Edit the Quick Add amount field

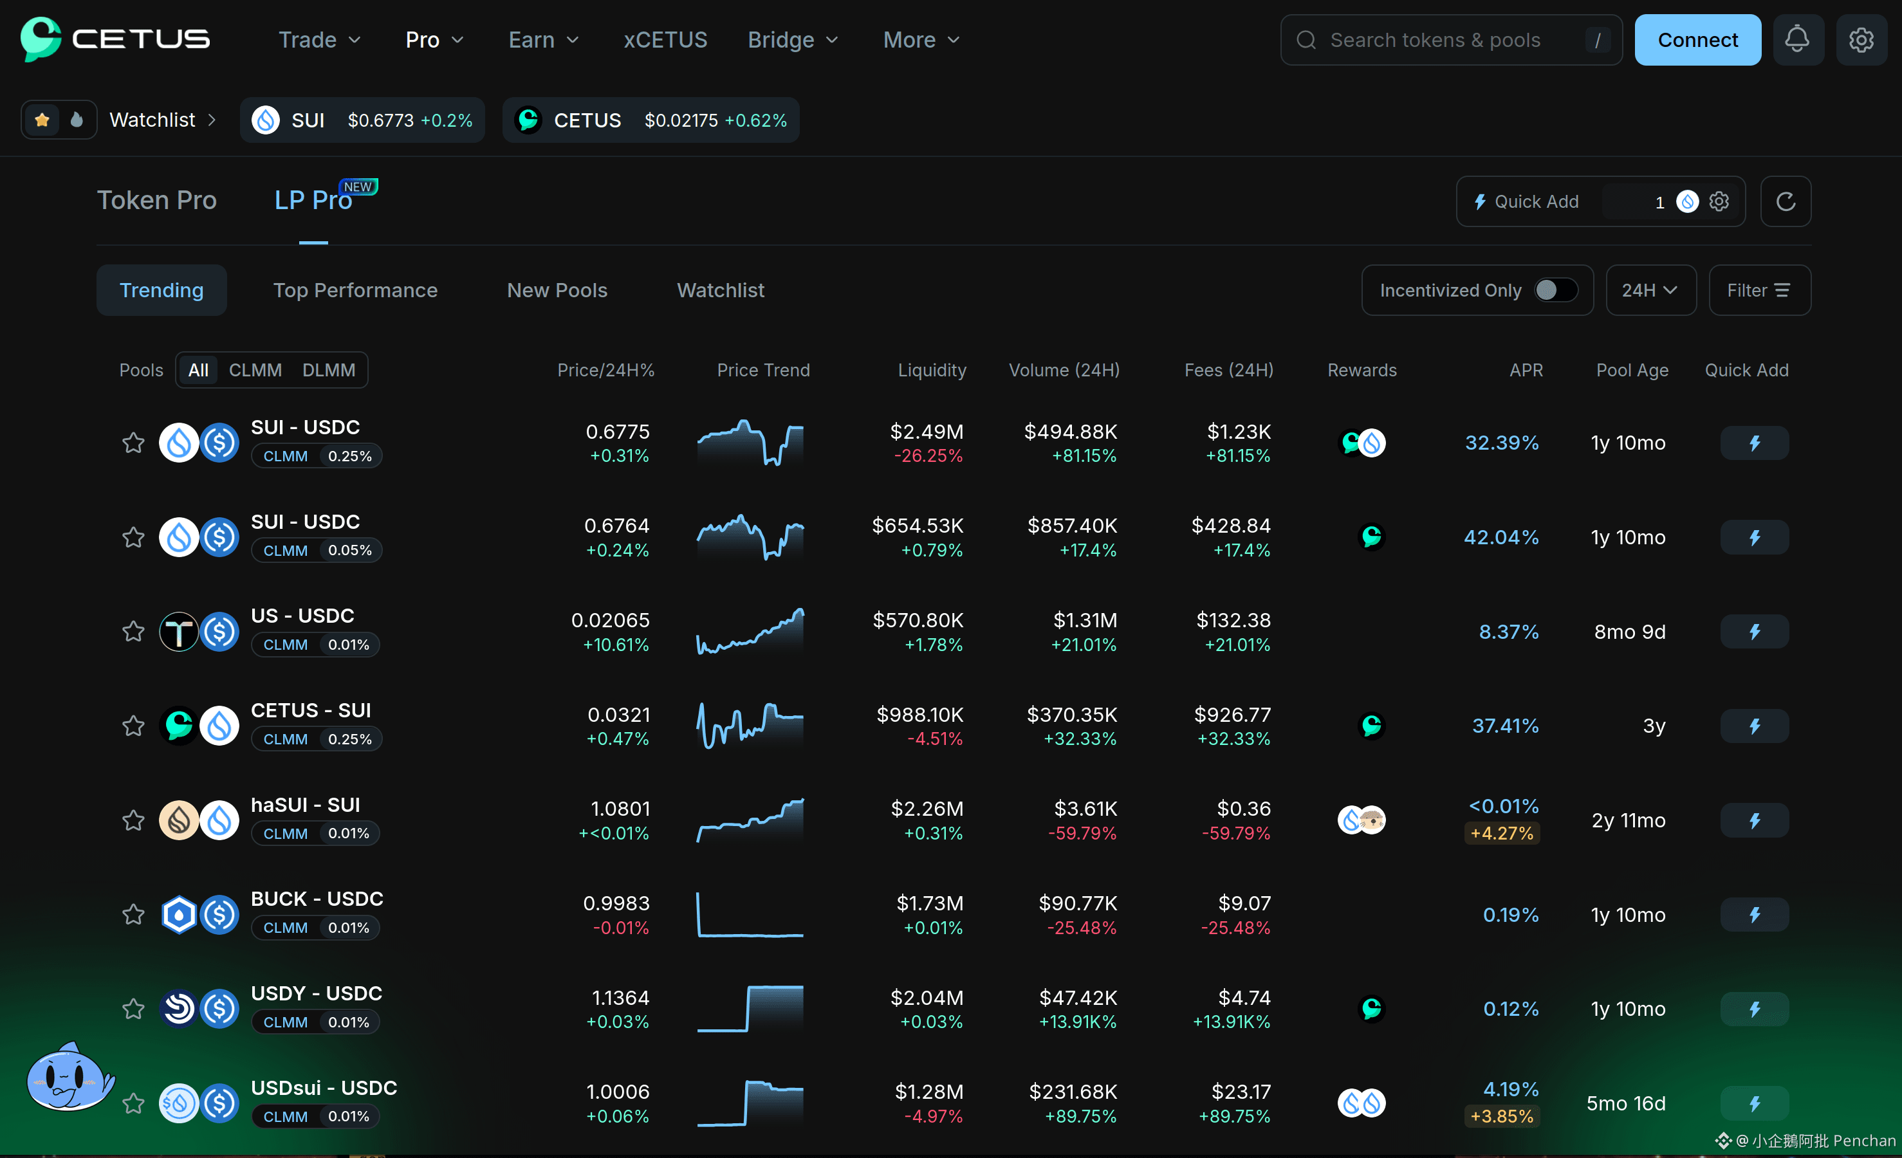(x=1635, y=201)
